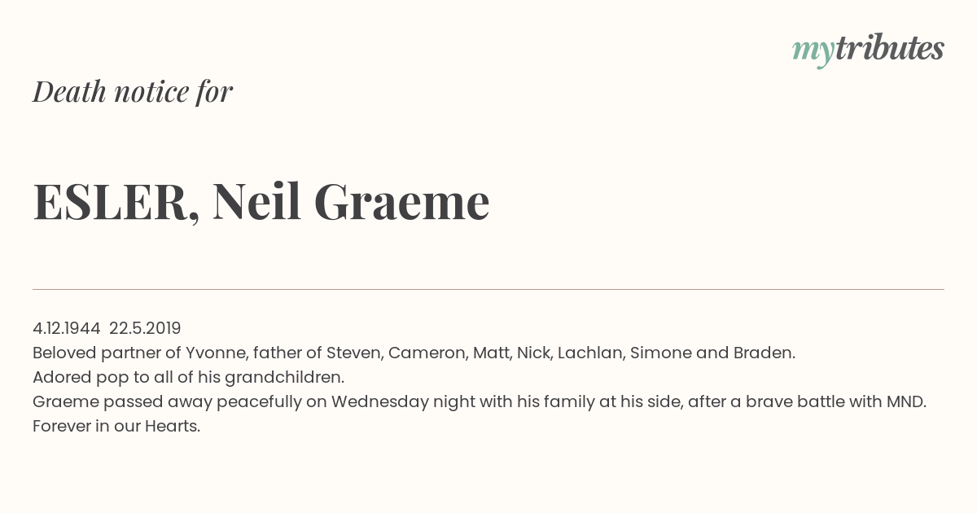Click the word 'Graeme' in the title
This screenshot has height=513, width=977.
[x=401, y=201]
